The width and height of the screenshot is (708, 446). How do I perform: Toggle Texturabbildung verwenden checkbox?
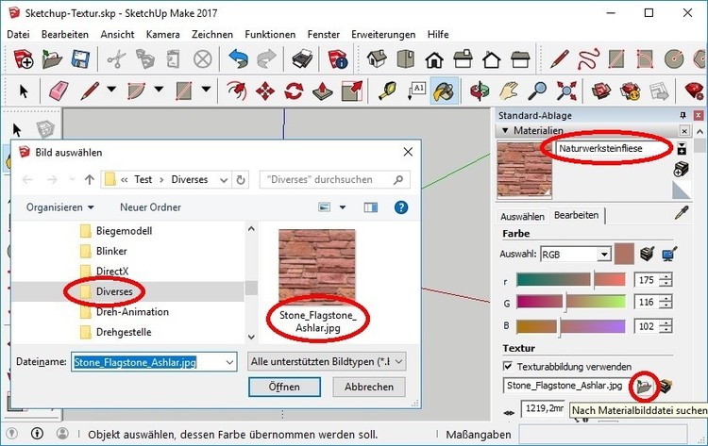point(508,366)
